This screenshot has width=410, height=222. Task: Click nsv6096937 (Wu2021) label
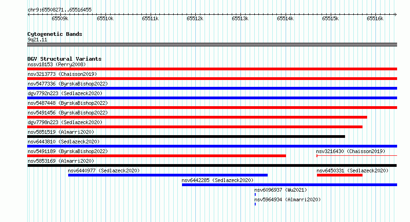pyautogui.click(x=281, y=190)
